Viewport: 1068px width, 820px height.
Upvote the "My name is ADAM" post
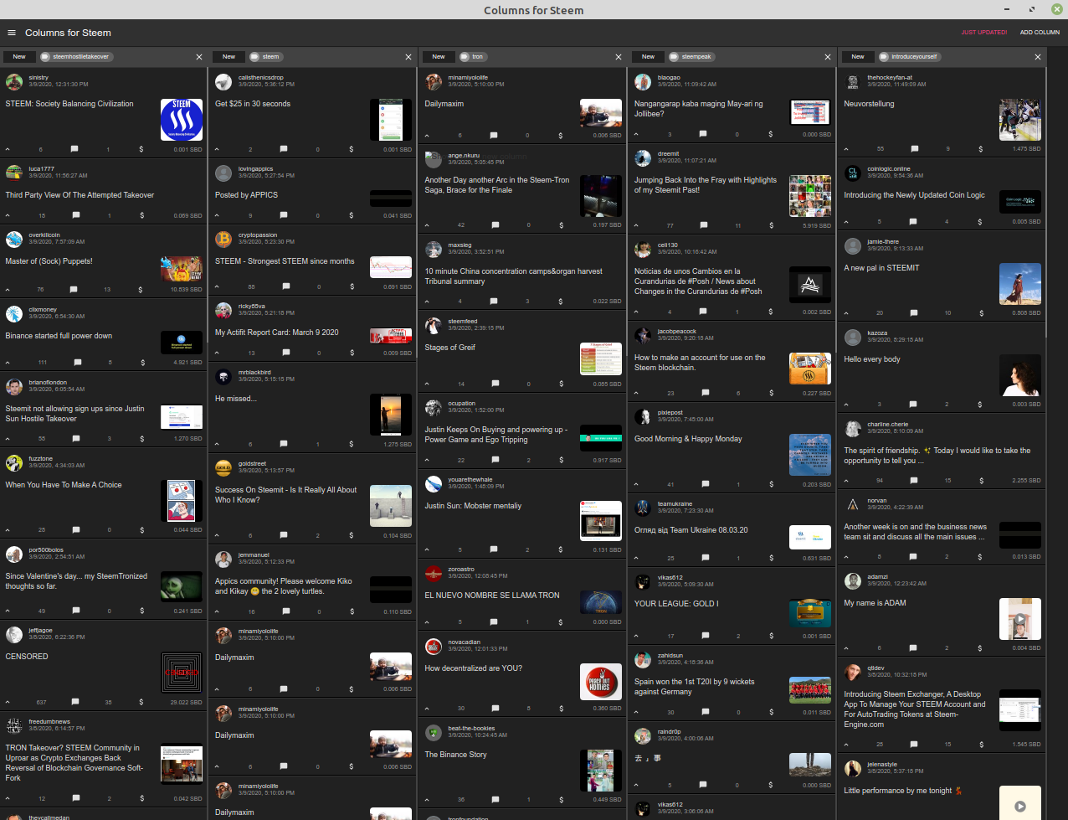coord(847,647)
